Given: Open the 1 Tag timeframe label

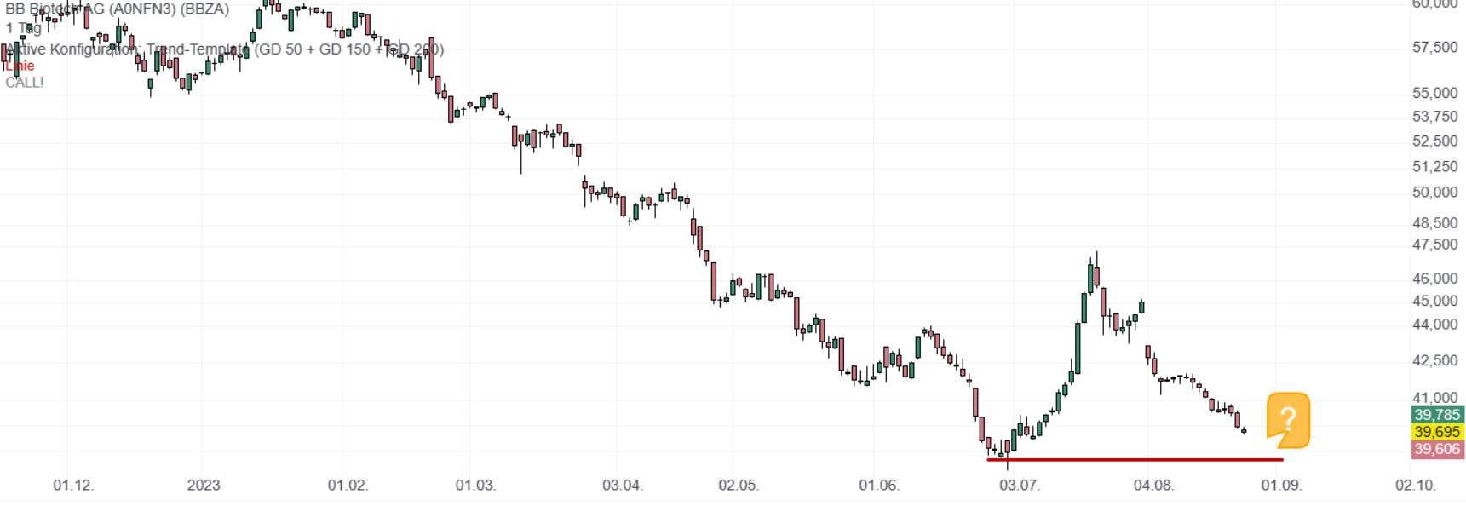Looking at the screenshot, I should coord(24,28).
